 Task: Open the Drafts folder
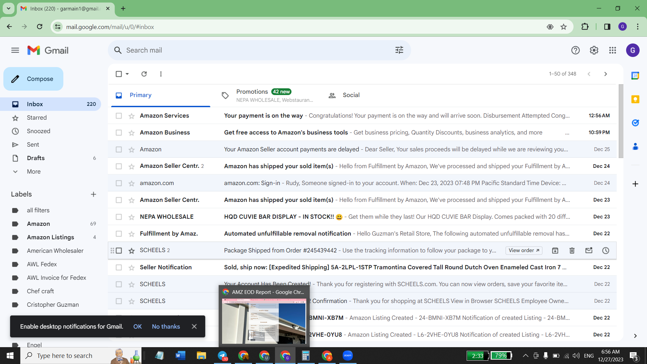[x=36, y=158]
